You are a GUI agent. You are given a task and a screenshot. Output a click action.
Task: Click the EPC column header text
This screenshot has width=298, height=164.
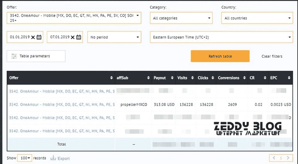point(274,78)
